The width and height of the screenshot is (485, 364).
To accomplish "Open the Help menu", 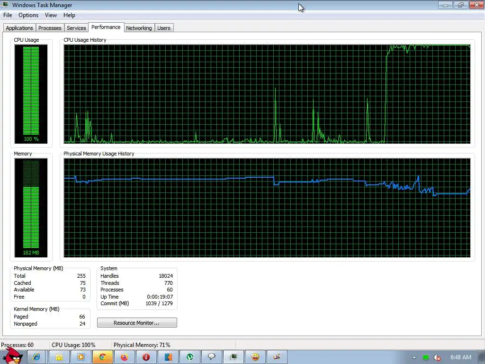I will click(69, 15).
